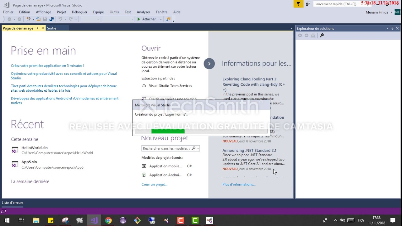This screenshot has width=402, height=226.
Task: Open the Déboguer menu
Action: tap(79, 12)
